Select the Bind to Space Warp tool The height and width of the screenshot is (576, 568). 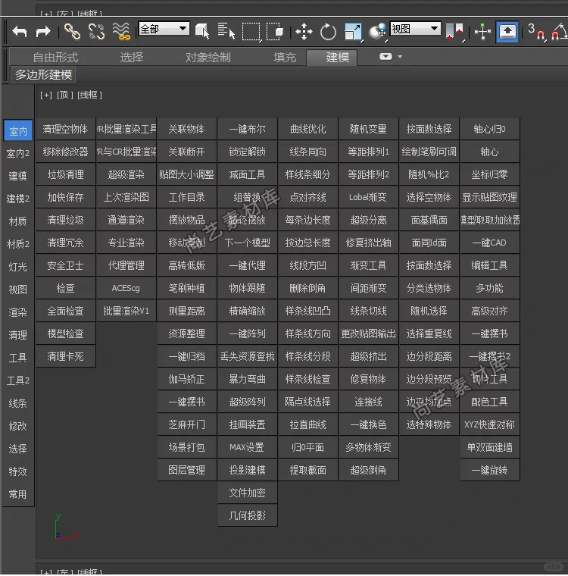pyautogui.click(x=121, y=32)
